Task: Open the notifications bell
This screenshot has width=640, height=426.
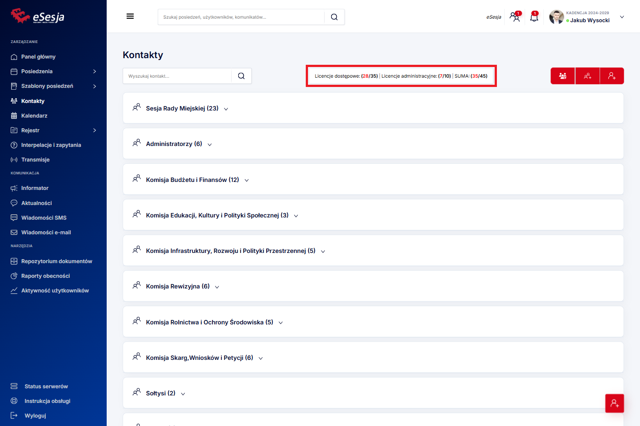Action: point(534,17)
